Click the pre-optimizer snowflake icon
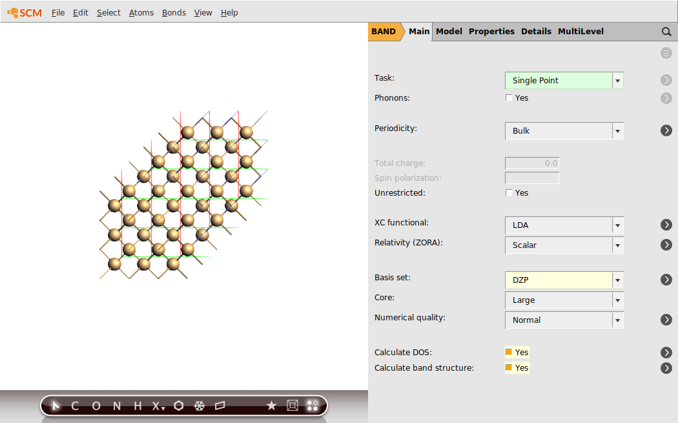Screen dimensions: 678x423 (x=200, y=406)
